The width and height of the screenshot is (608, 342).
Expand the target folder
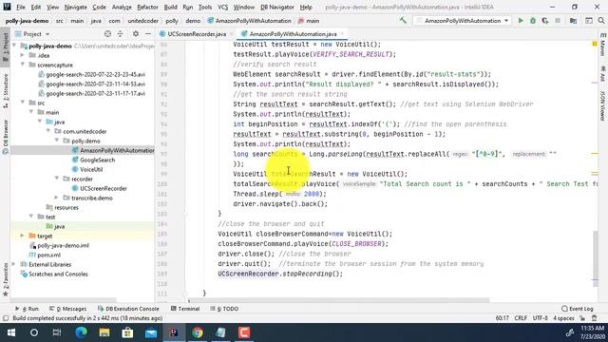pyautogui.click(x=23, y=236)
